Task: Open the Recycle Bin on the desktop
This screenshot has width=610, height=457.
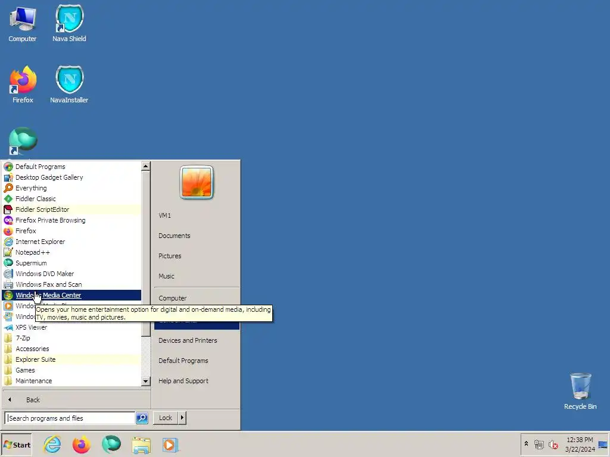Action: (580, 392)
